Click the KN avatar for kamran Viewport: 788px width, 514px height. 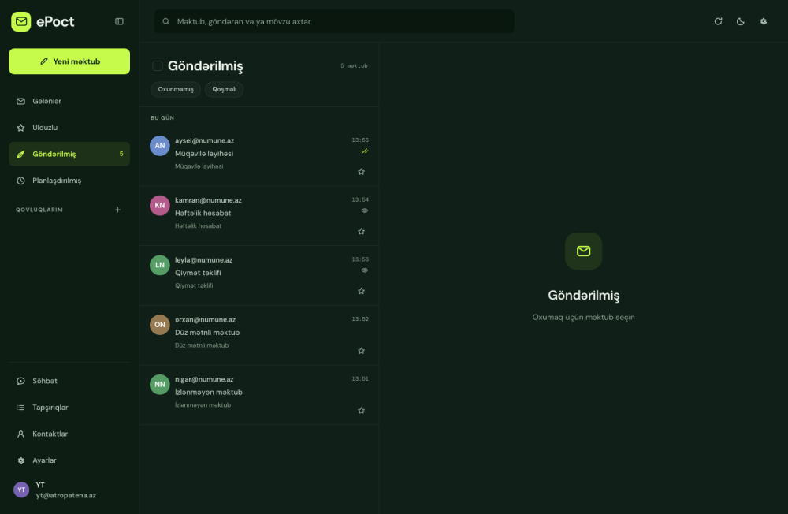tap(160, 205)
